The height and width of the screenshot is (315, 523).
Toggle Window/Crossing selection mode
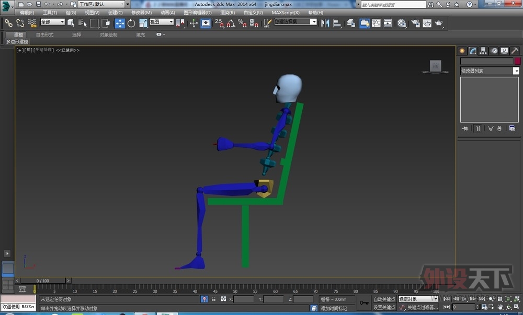click(106, 23)
